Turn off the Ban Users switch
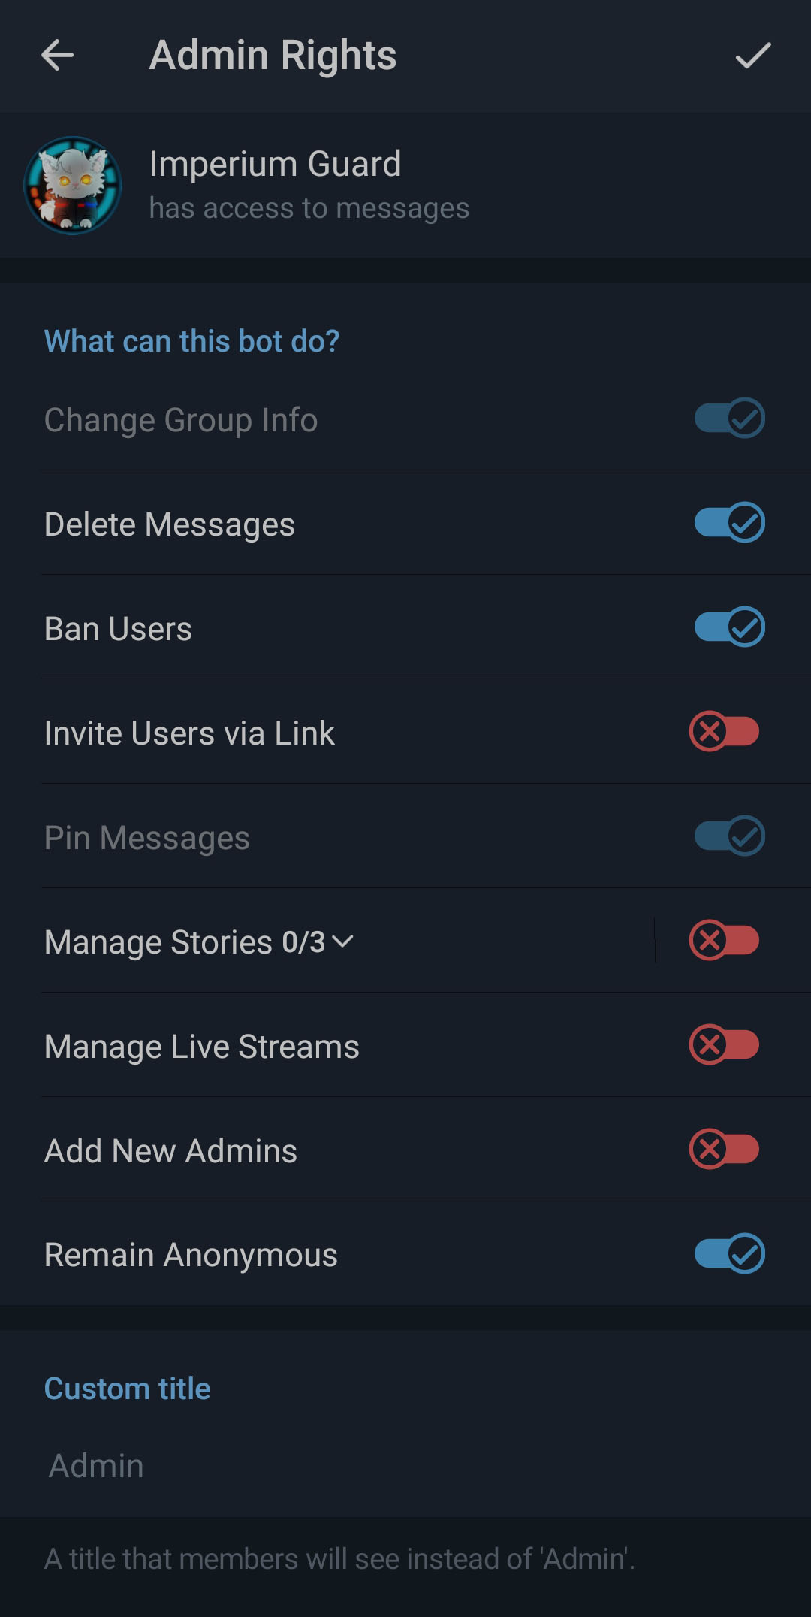The image size is (811, 1617). (729, 627)
